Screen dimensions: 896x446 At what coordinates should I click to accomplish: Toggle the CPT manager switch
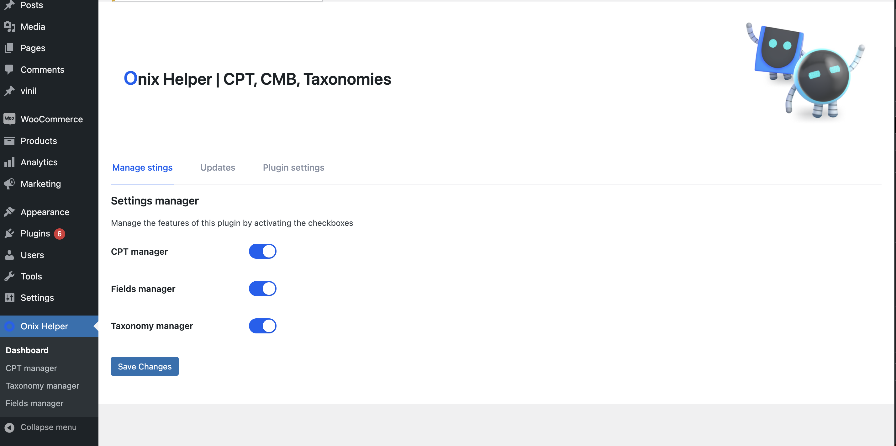(x=263, y=251)
